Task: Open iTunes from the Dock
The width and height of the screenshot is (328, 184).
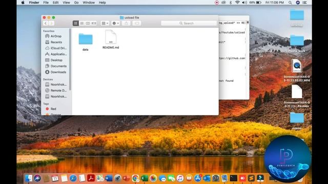Action: click(x=180, y=178)
